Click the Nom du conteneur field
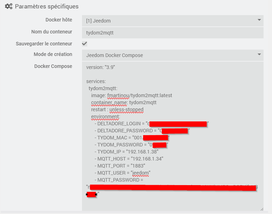Viewport: 272px width, 214px height. click(172, 32)
